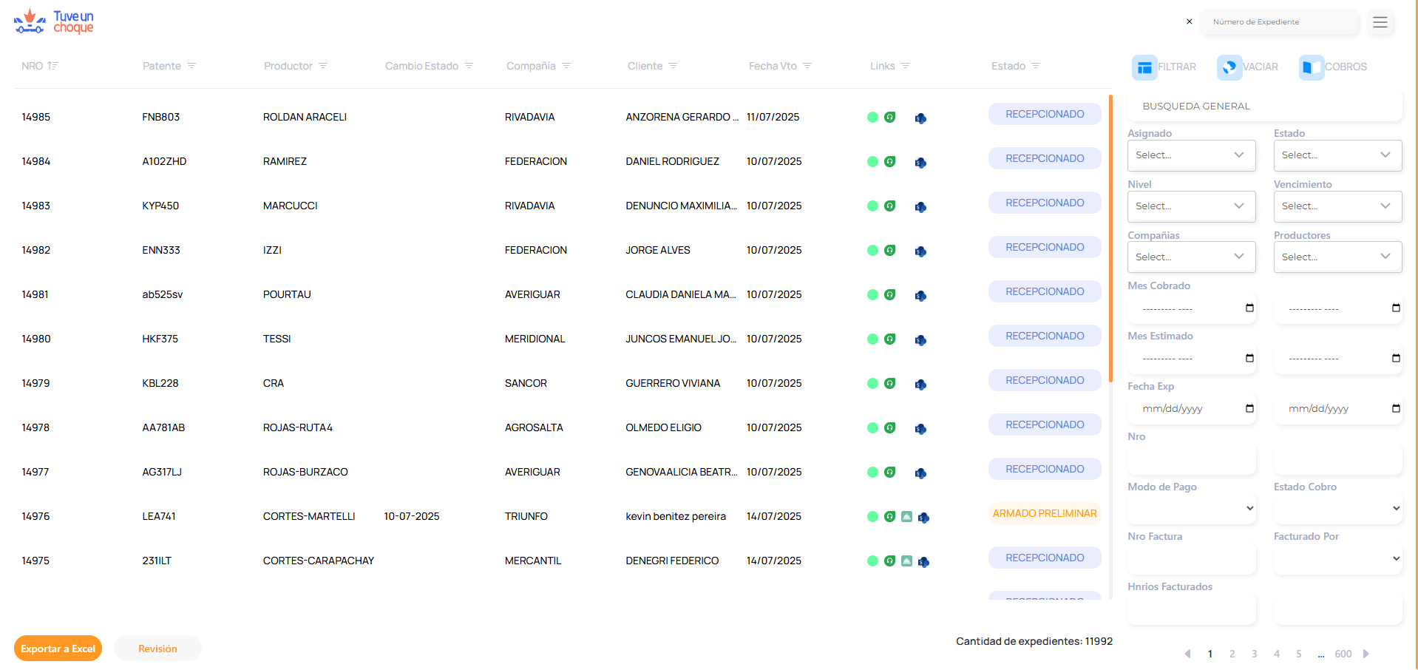
Task: Jump to last page 600
Action: (x=1343, y=654)
